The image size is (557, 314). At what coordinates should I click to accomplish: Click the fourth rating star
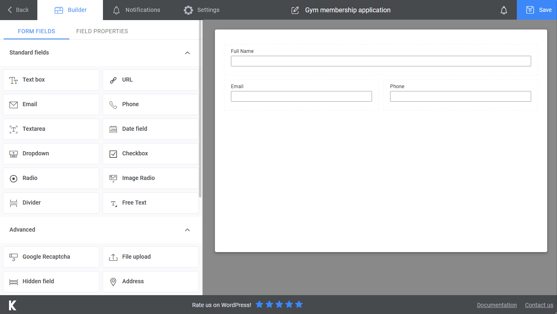point(289,305)
